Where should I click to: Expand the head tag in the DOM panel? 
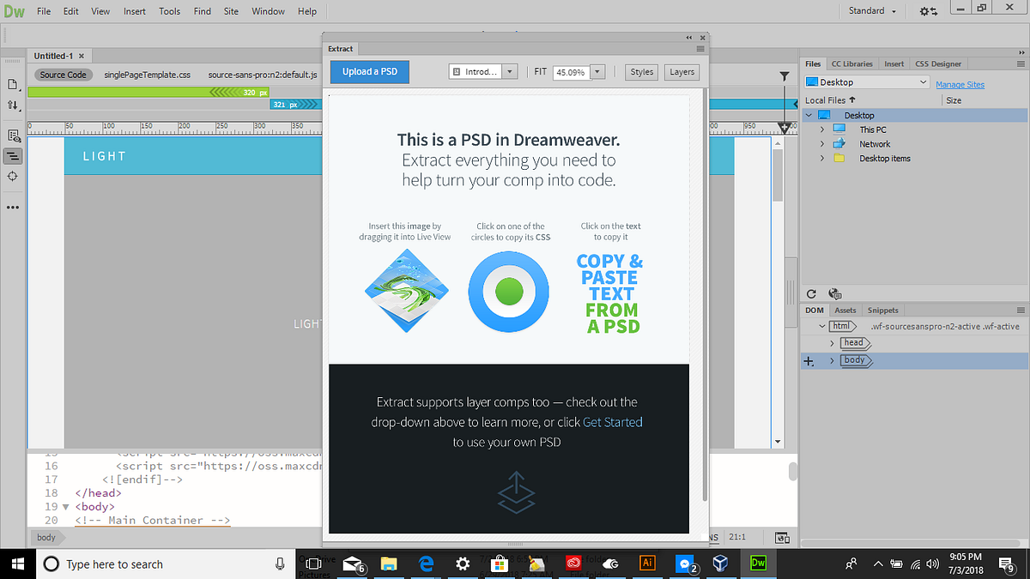click(x=831, y=342)
